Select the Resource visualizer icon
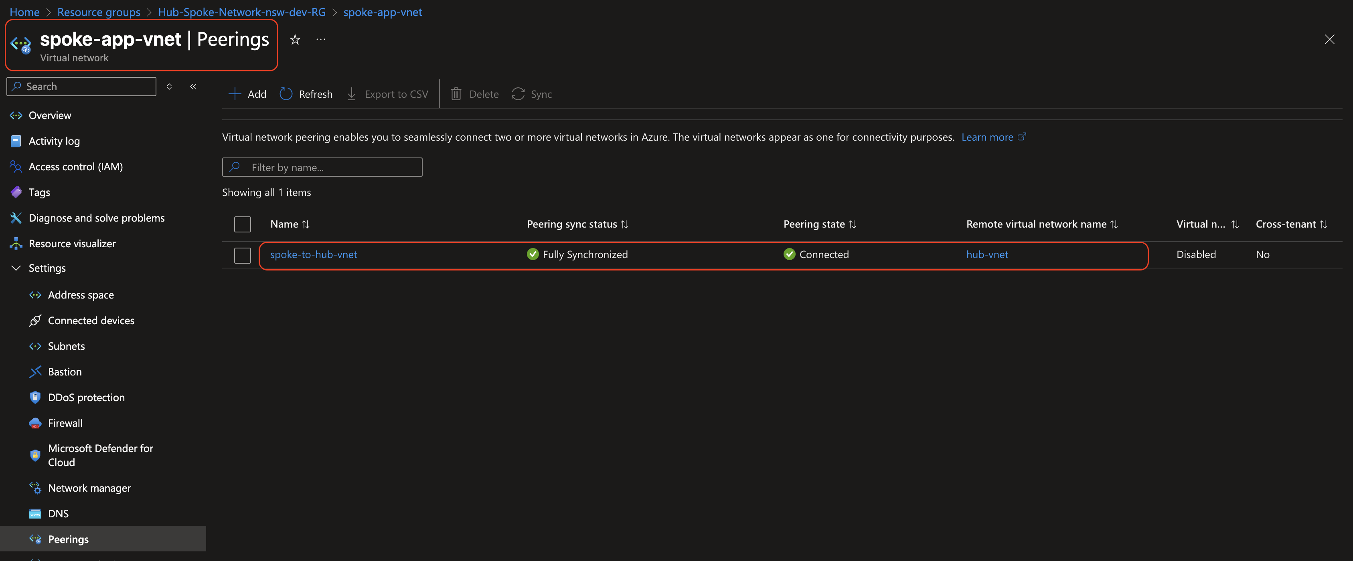Image resolution: width=1353 pixels, height=561 pixels. (x=16, y=243)
